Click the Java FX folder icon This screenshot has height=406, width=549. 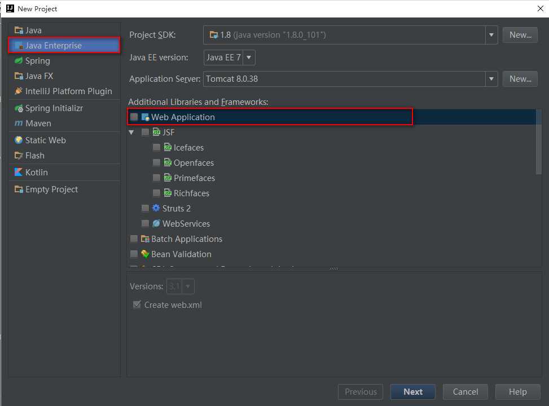(x=19, y=76)
